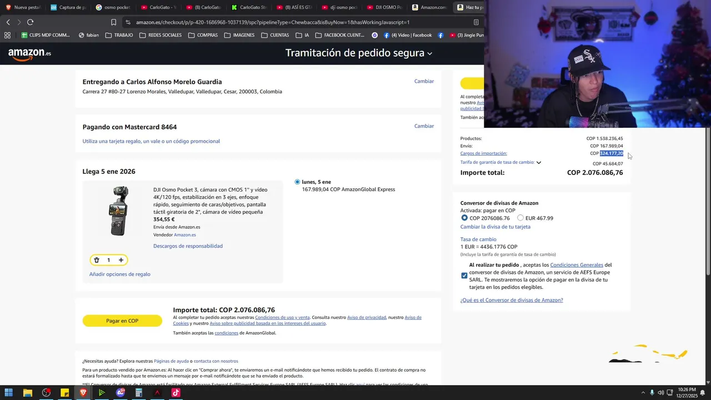Switch to the dji osmo pocket YouTube tab
This screenshot has width=711, height=400.
point(339,7)
